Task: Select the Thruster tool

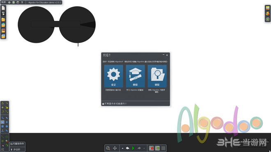Action: tap(7, 141)
